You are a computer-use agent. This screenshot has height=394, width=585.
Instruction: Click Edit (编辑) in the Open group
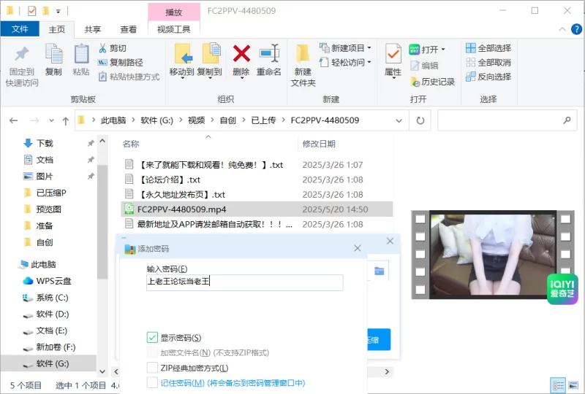(x=424, y=66)
